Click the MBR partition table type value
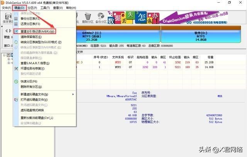Viewport: 247px width, 157px height. (x=220, y=96)
